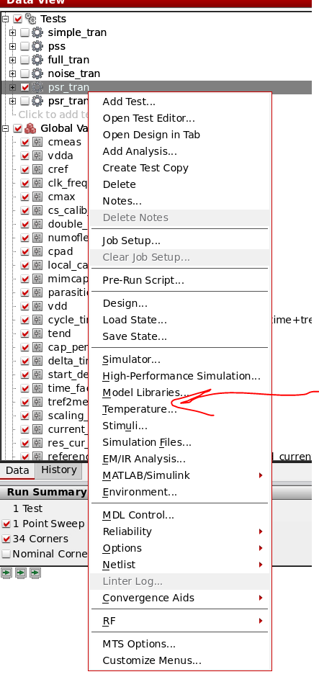Click the gear icon next to pss
Viewport: 319px width, 682px height.
[37, 46]
